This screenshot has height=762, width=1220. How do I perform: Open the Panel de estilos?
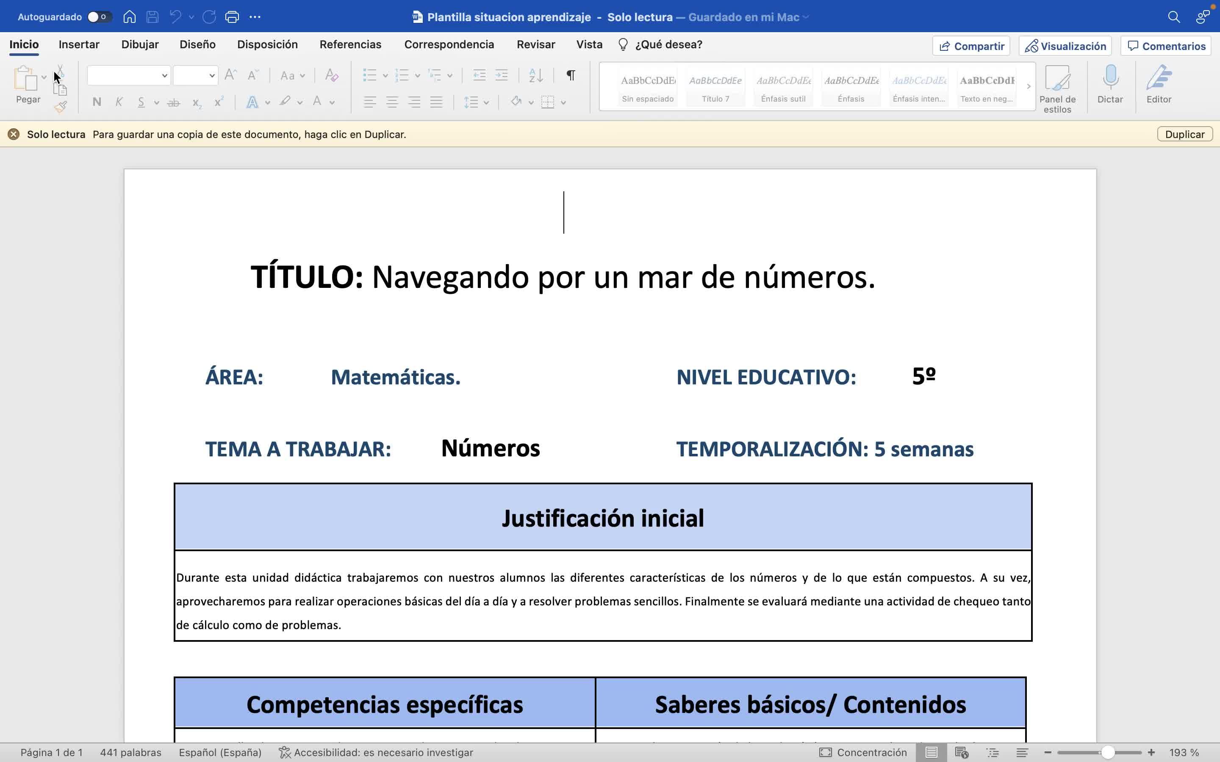coord(1057,80)
